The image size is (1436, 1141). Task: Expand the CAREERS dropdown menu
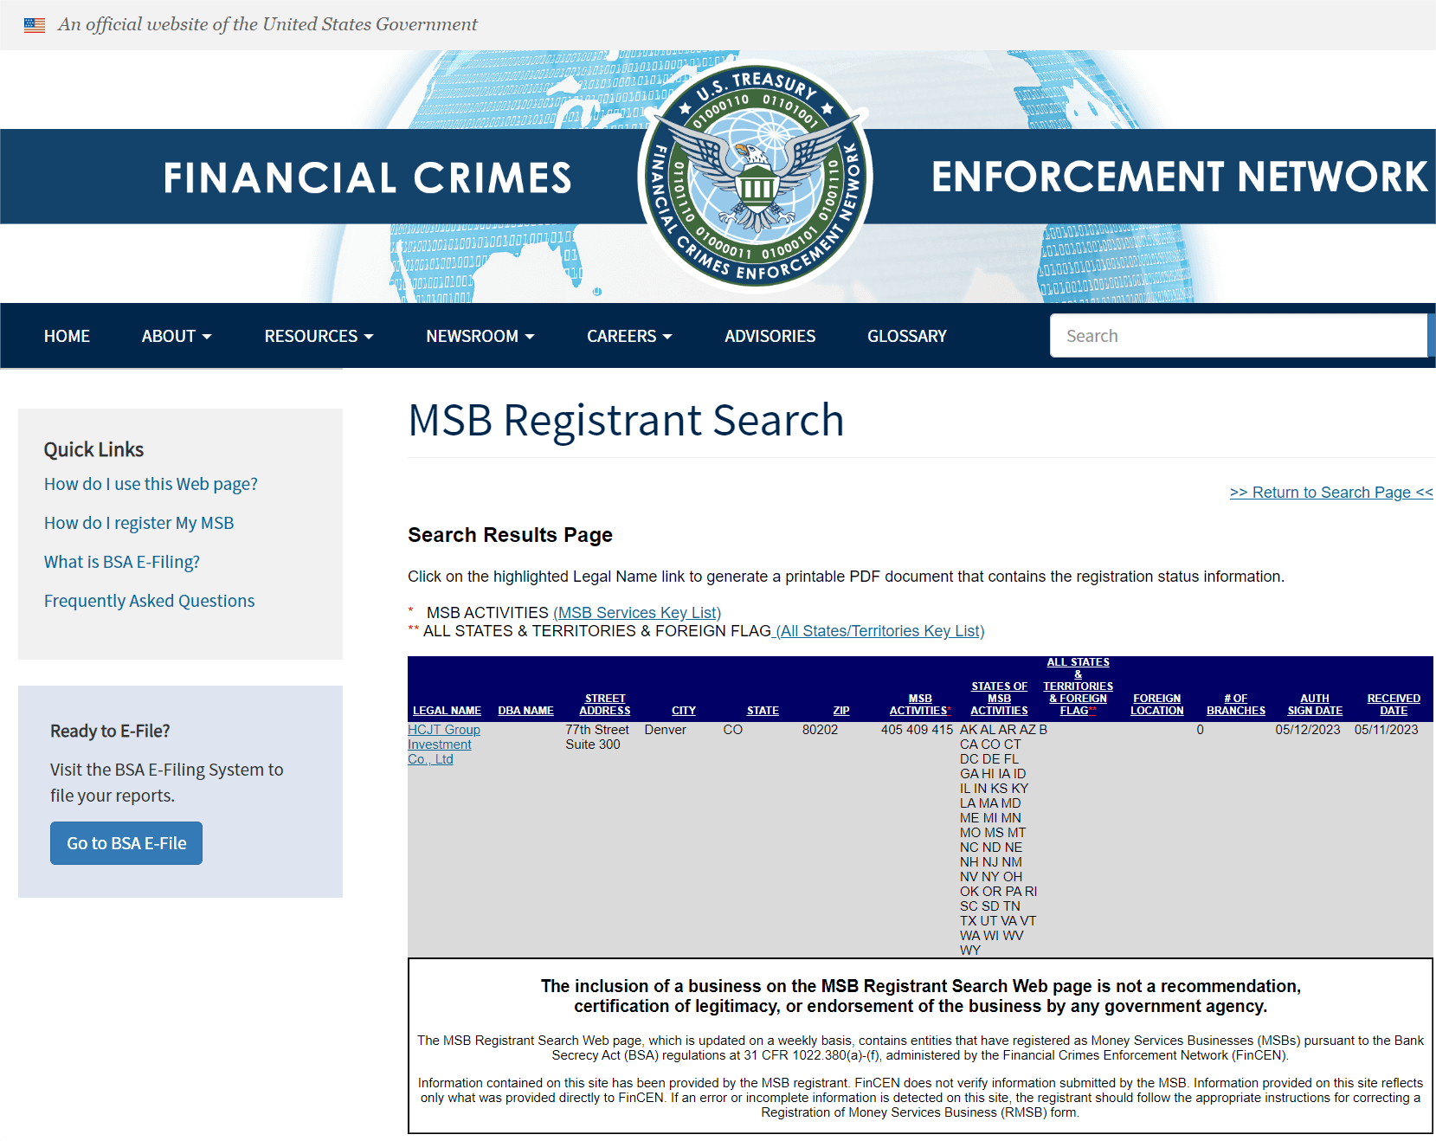629,336
